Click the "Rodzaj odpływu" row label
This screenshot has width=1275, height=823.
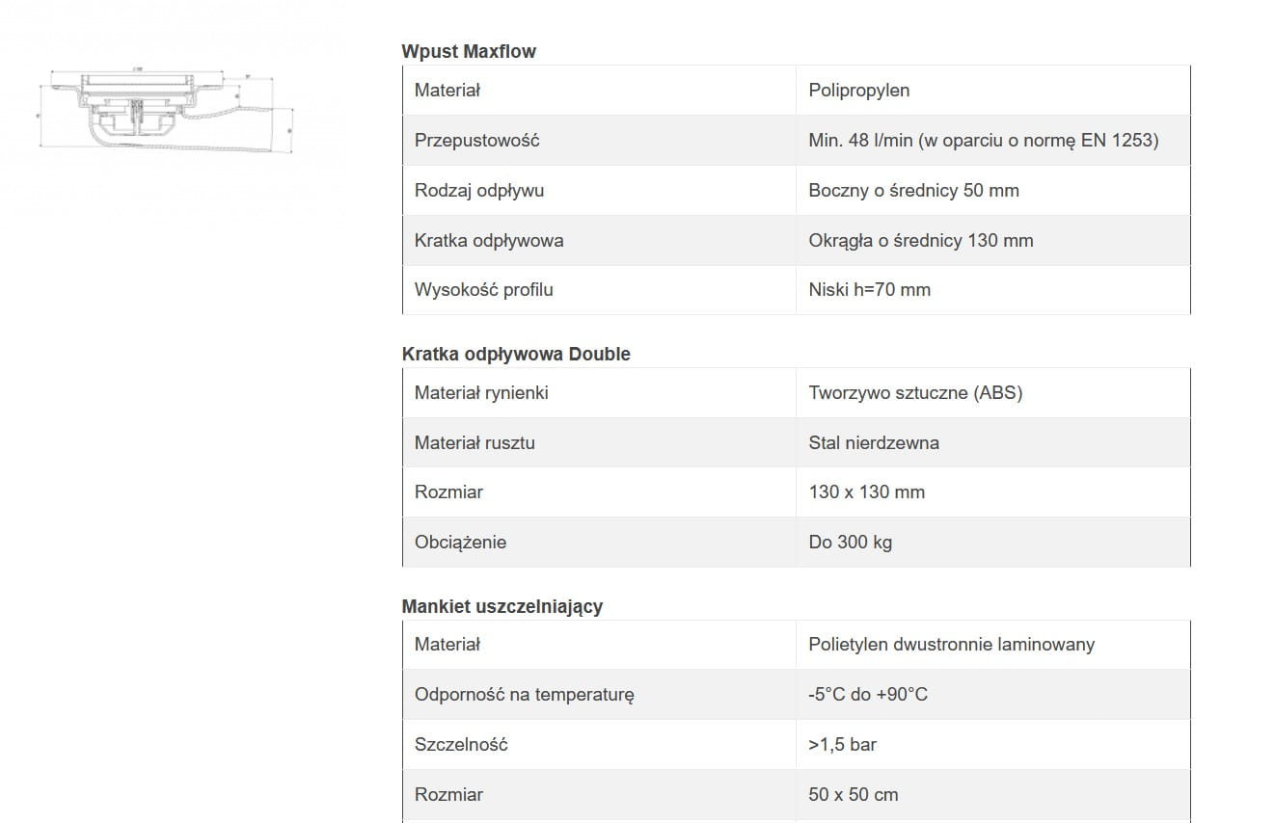(x=478, y=191)
